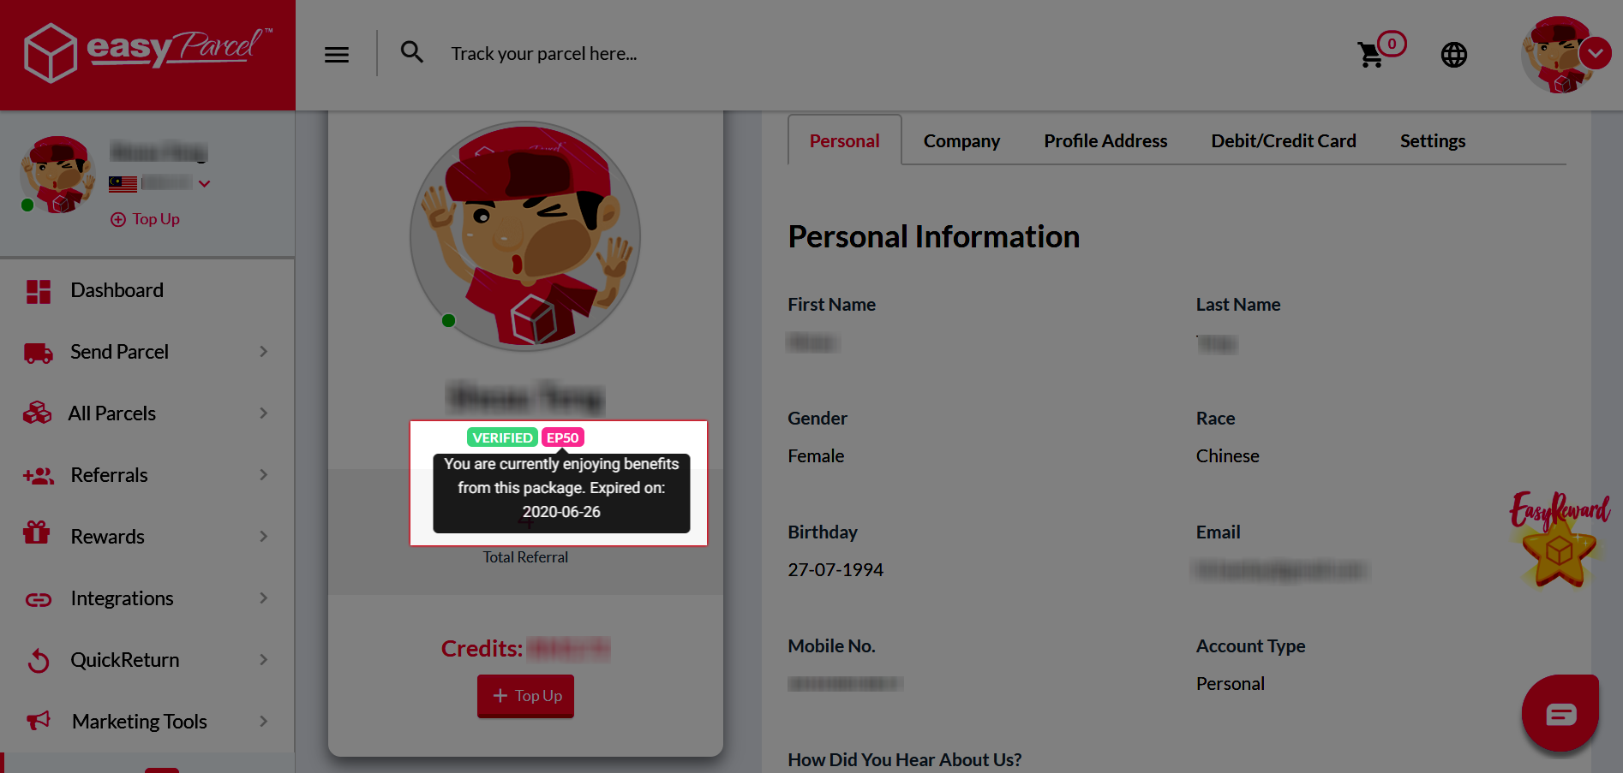Click the Top Up button below Credits
The width and height of the screenshot is (1623, 773).
click(525, 696)
